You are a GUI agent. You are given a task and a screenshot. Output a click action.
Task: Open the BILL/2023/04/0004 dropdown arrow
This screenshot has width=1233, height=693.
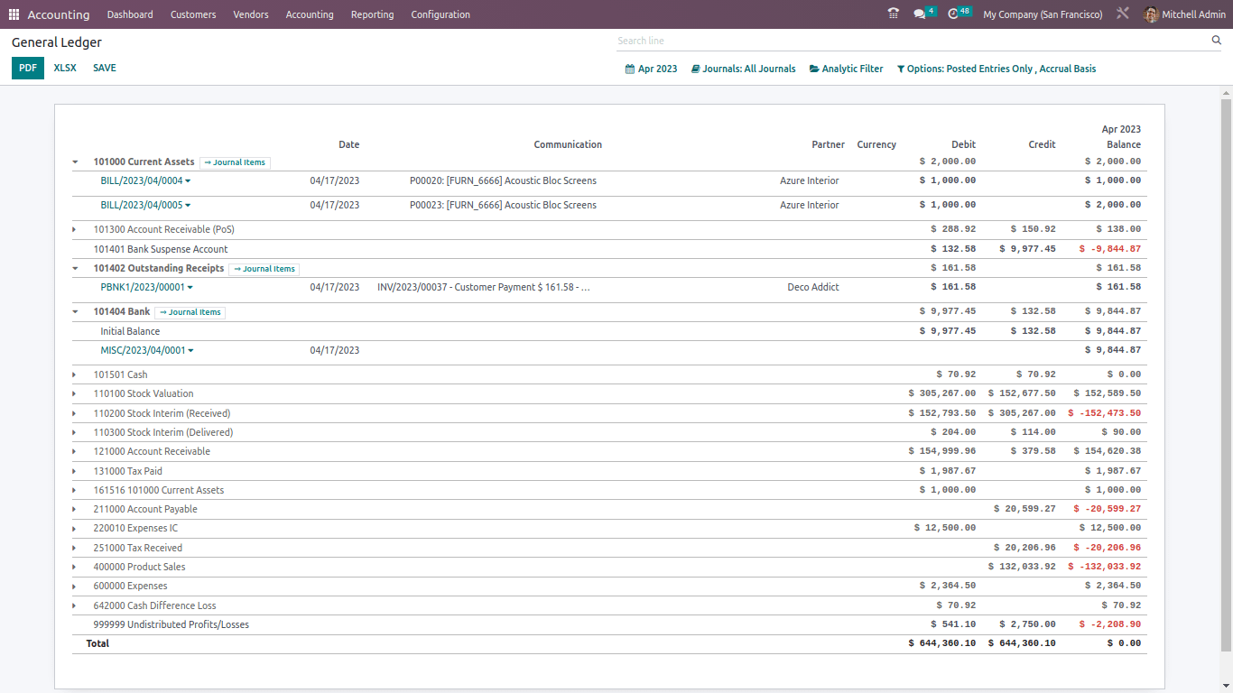[186, 180]
